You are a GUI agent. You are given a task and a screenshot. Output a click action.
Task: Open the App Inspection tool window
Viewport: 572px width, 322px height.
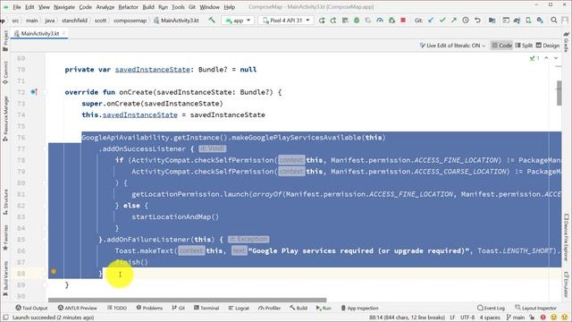click(359, 308)
